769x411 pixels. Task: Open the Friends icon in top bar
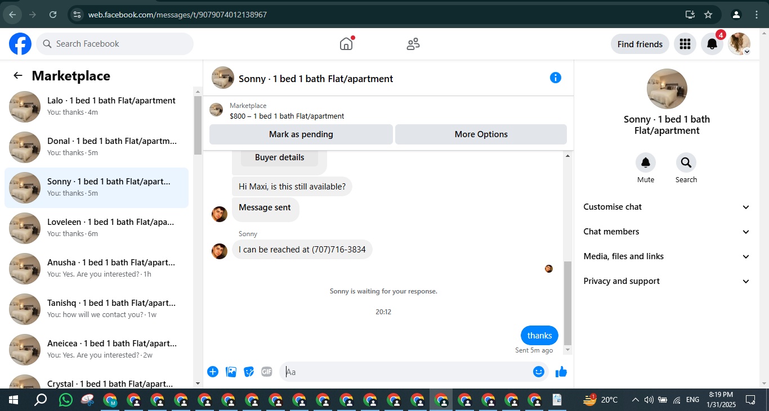pos(413,44)
